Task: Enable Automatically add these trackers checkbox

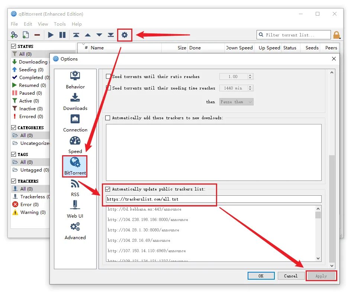Action: tap(108, 118)
